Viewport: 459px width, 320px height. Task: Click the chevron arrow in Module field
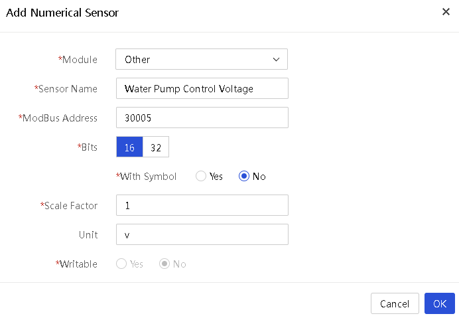[x=276, y=60]
